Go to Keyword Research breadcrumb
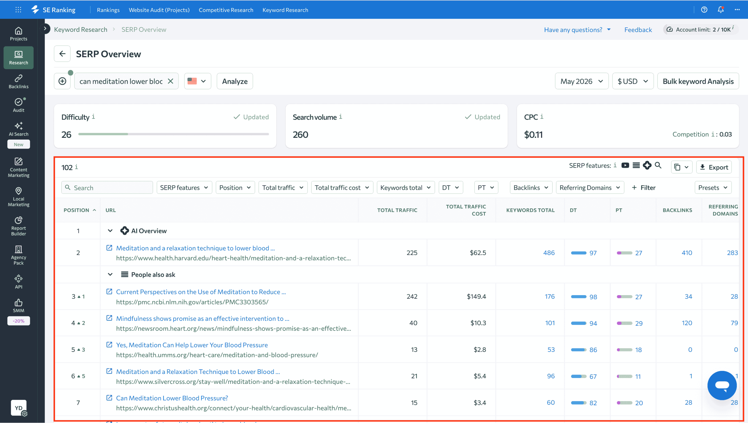Image resolution: width=748 pixels, height=423 pixels. click(81, 29)
